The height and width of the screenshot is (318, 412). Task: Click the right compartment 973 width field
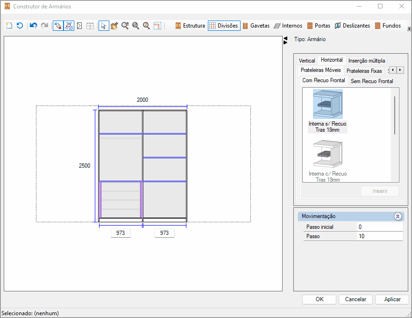pyautogui.click(x=164, y=233)
